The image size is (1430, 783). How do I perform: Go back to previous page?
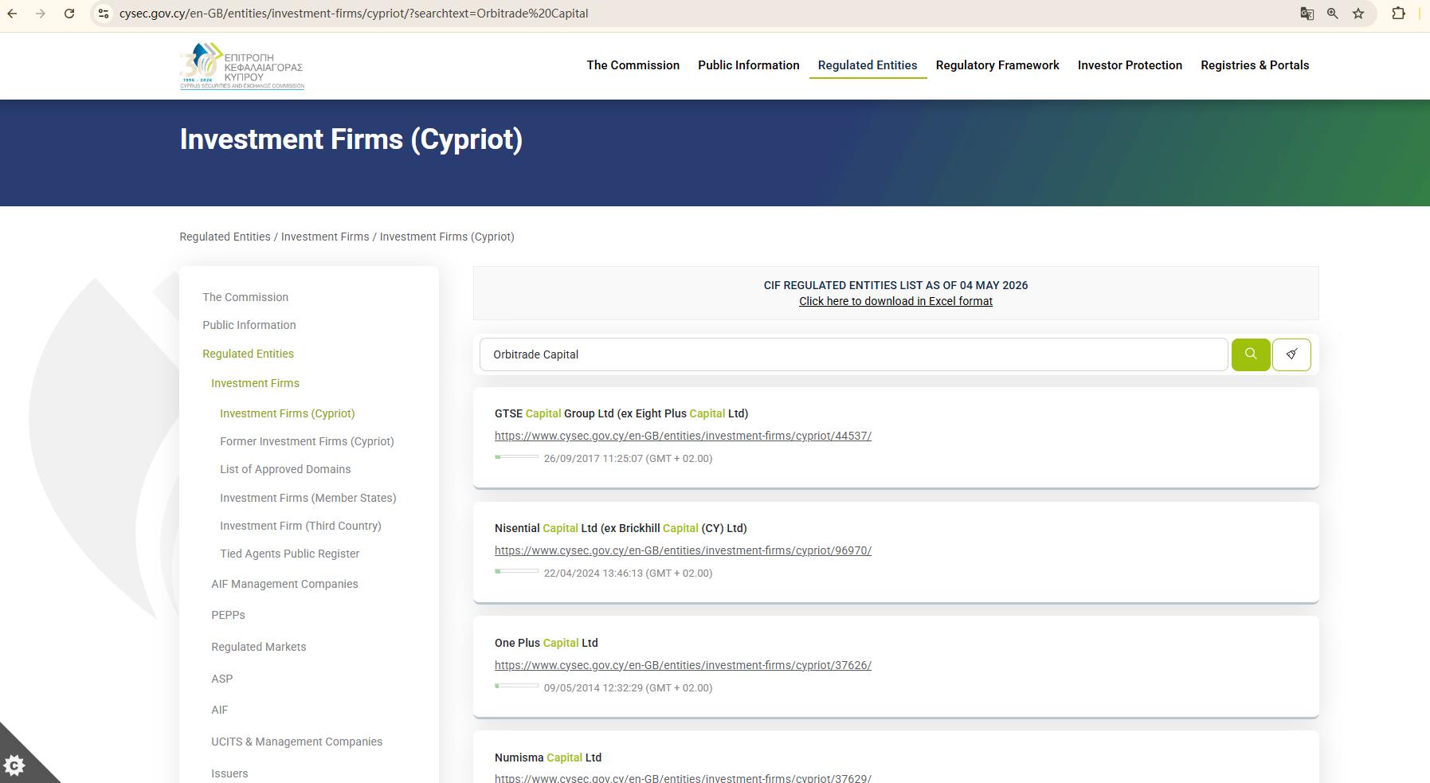click(x=13, y=14)
